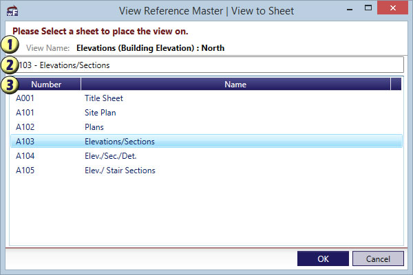The image size is (413, 275).
Task: Sort sheets by Name column header
Action: tap(235, 85)
